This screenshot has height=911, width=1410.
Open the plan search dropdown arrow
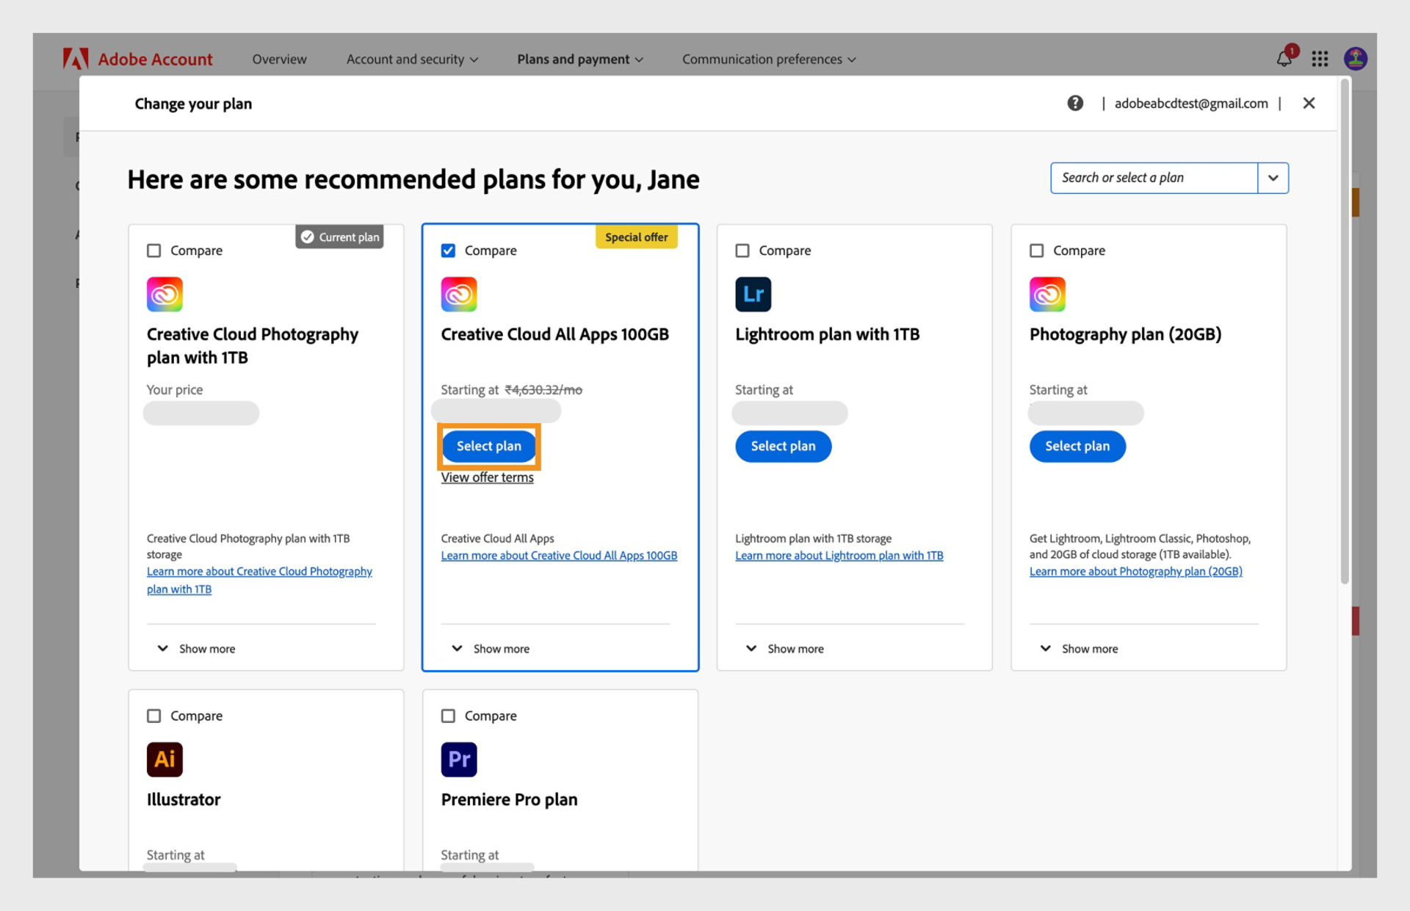pos(1273,178)
